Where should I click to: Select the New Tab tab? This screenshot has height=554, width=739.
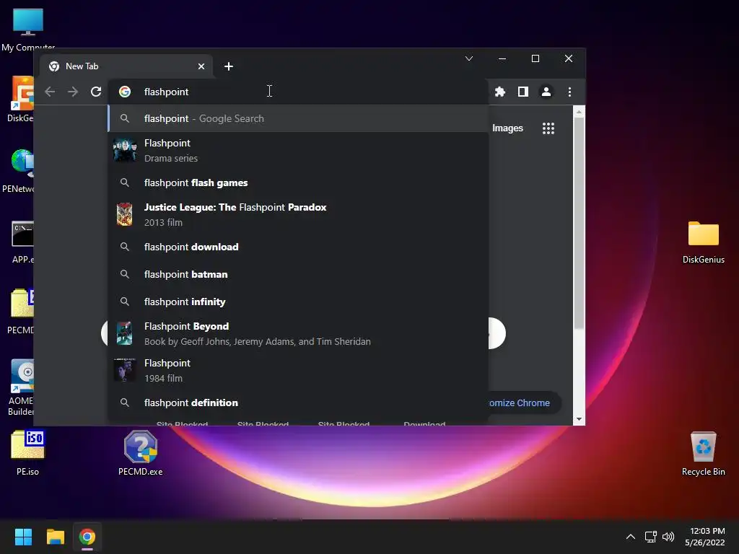point(126,66)
